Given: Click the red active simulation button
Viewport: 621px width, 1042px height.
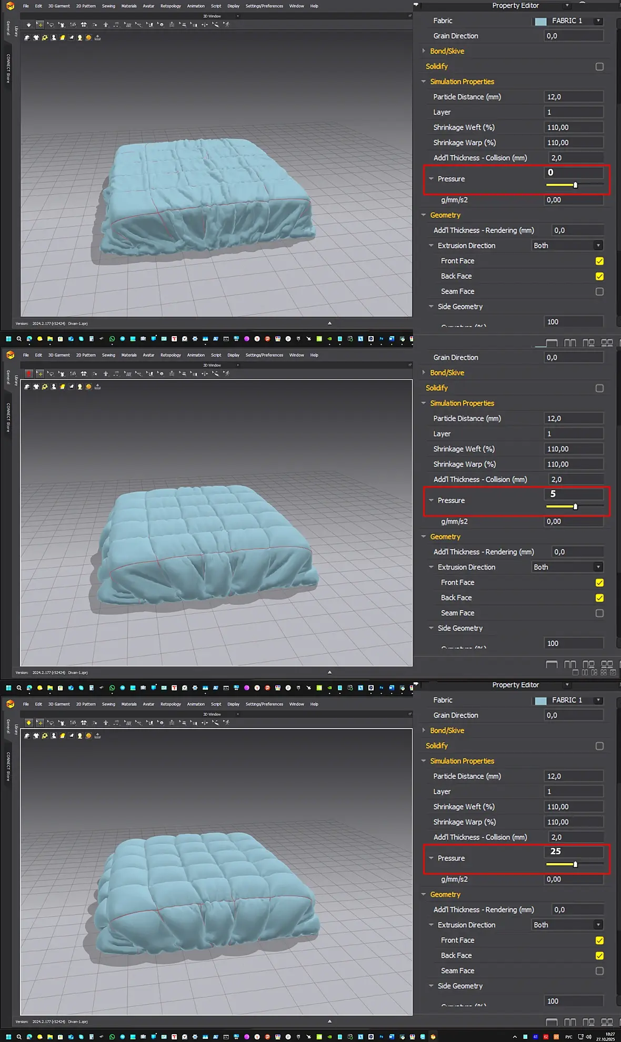Looking at the screenshot, I should 29,373.
